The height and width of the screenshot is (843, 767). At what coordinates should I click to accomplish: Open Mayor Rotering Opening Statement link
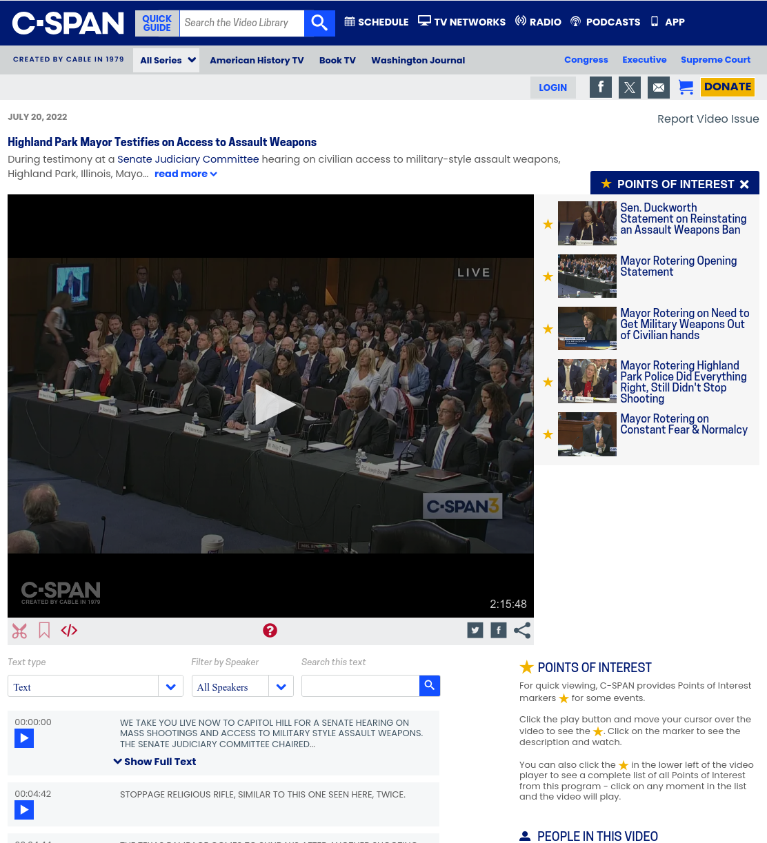pos(678,266)
